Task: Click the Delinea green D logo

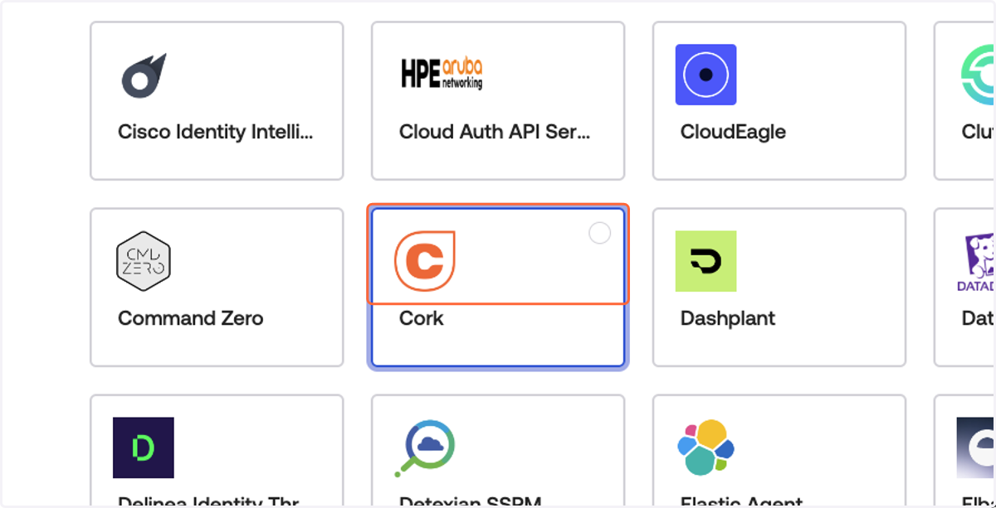Action: 144,448
